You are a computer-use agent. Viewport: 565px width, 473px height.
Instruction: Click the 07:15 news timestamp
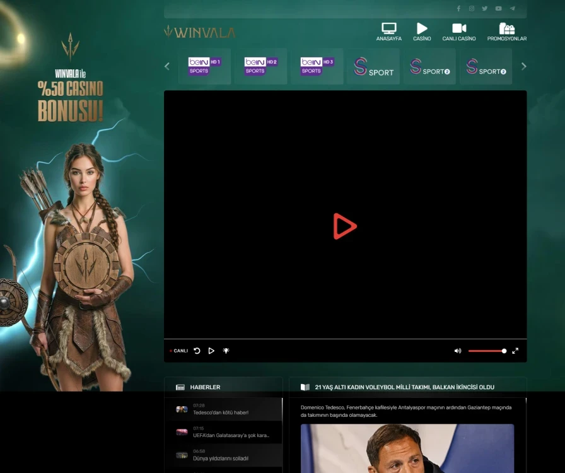198,429
